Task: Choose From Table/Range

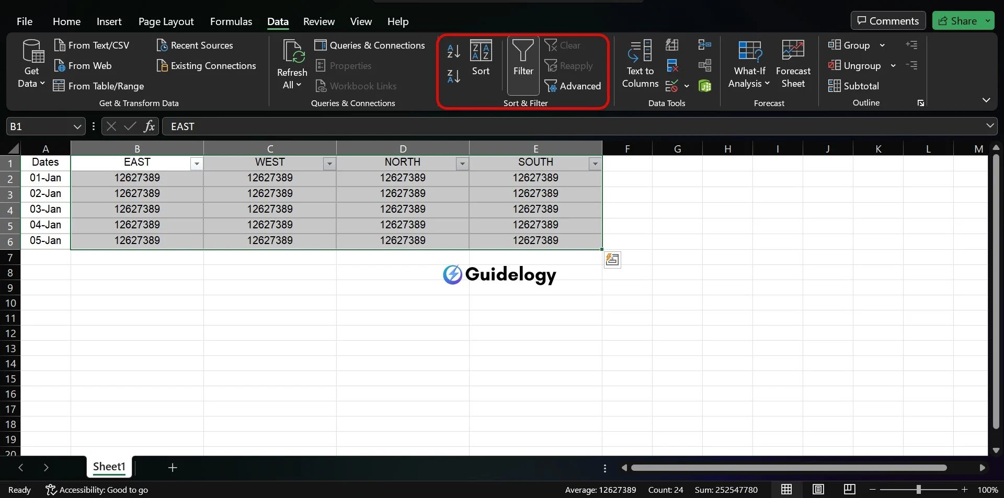Action: (x=99, y=86)
